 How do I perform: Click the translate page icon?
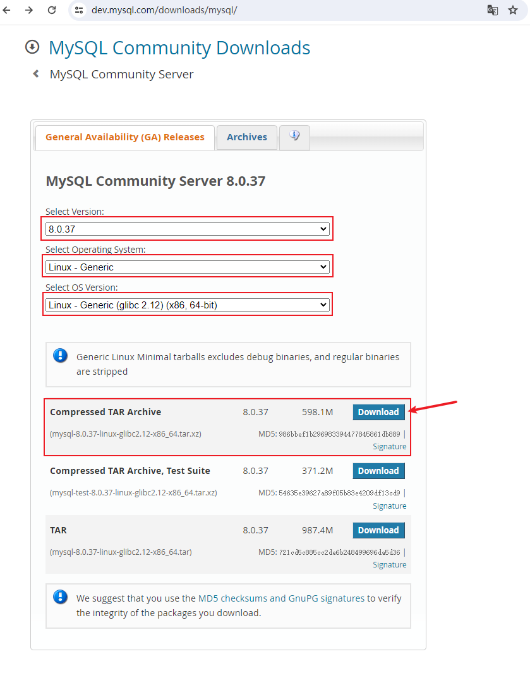point(493,9)
